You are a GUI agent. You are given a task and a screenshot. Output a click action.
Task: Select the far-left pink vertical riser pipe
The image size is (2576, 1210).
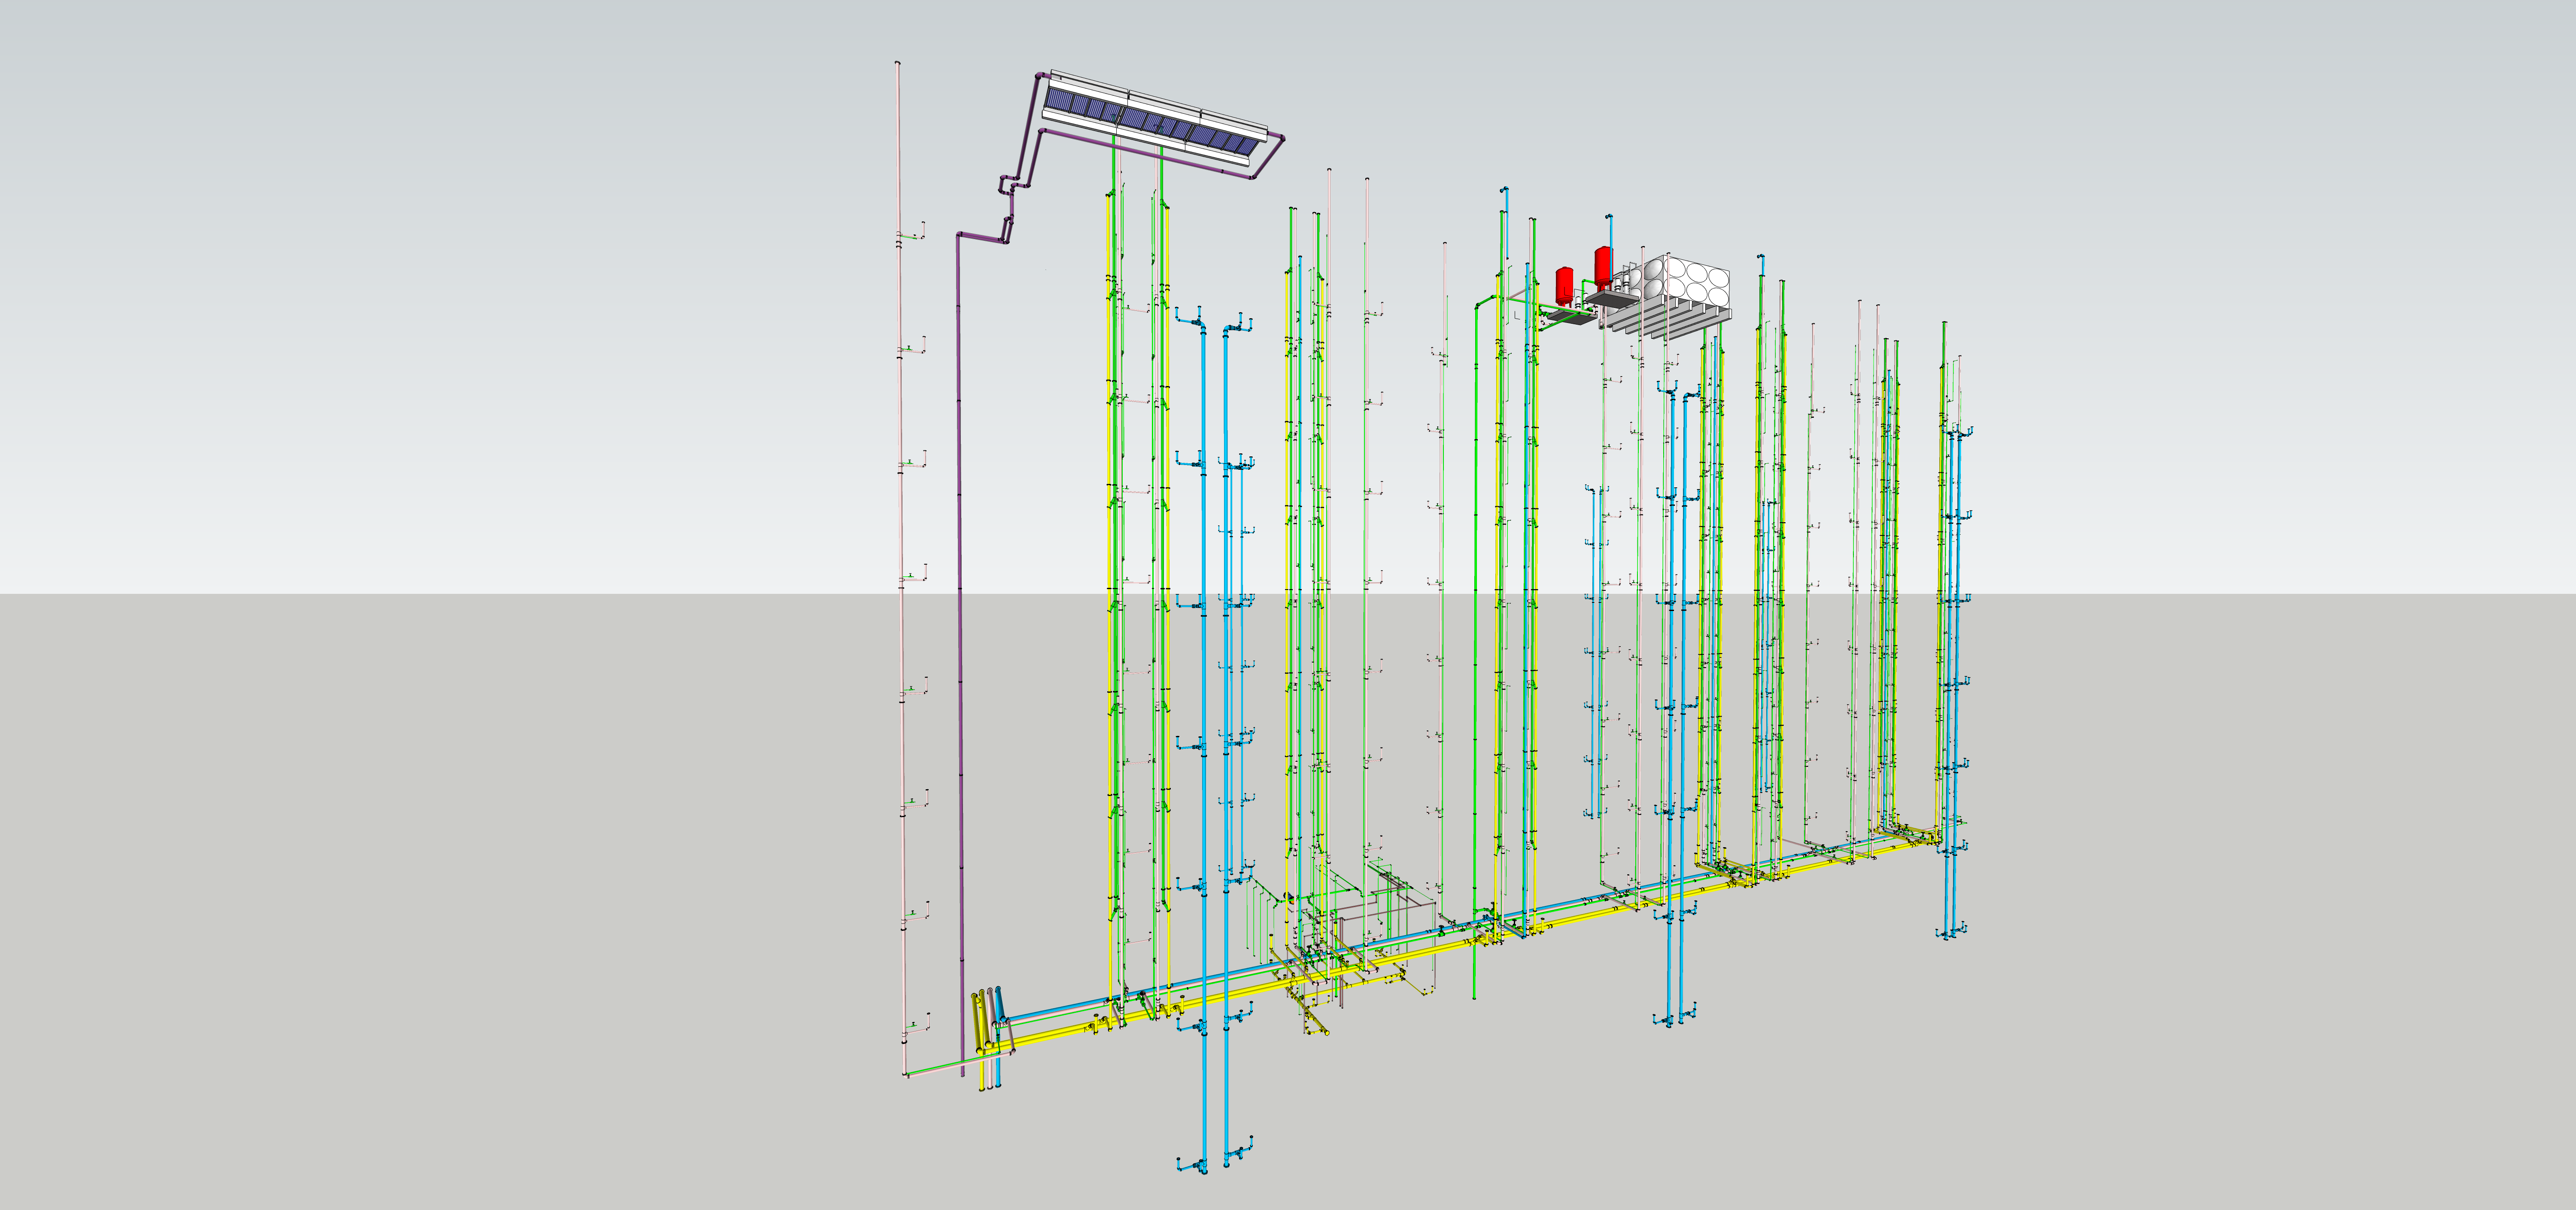(x=902, y=568)
